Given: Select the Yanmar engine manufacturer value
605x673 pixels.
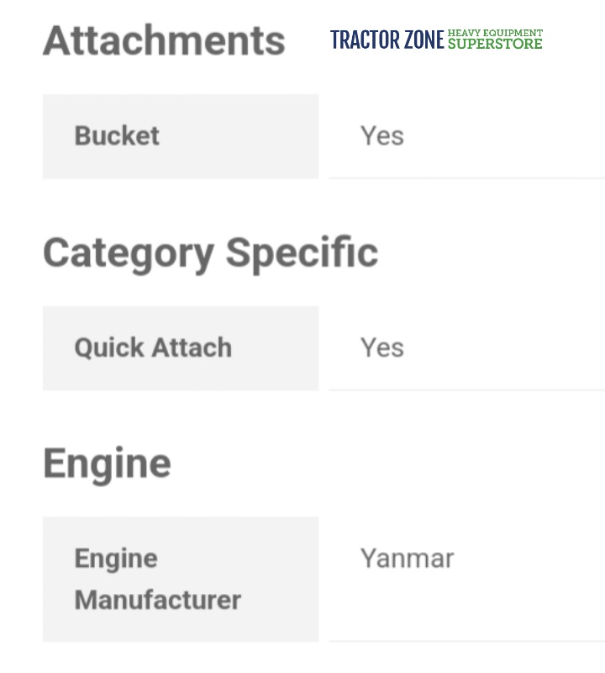Looking at the screenshot, I should 407,559.
